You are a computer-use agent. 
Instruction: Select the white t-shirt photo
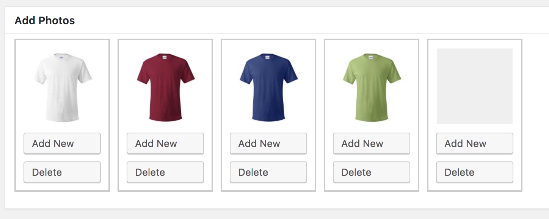coord(62,88)
